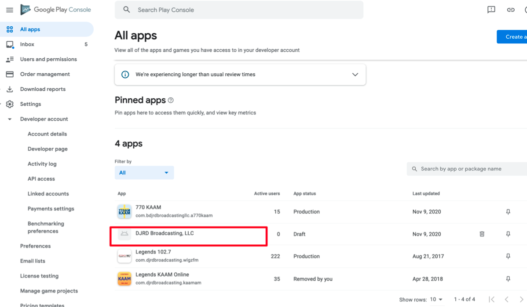Open Developer page
Image resolution: width=527 pixels, height=307 pixels.
pyautogui.click(x=48, y=149)
